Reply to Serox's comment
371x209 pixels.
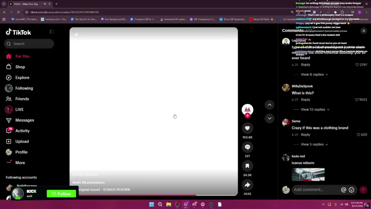pyautogui.click(x=305, y=135)
